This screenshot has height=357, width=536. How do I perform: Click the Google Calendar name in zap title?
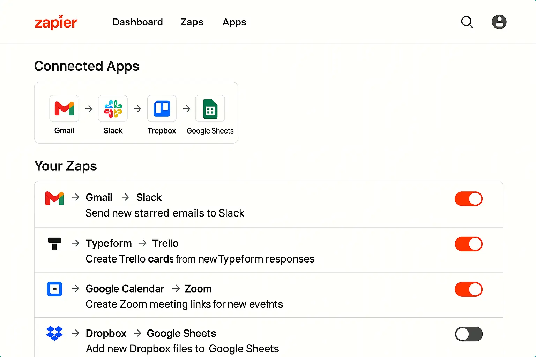[125, 289]
